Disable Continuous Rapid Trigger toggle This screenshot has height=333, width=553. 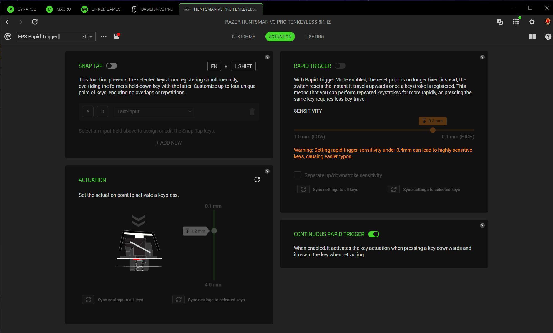(373, 234)
